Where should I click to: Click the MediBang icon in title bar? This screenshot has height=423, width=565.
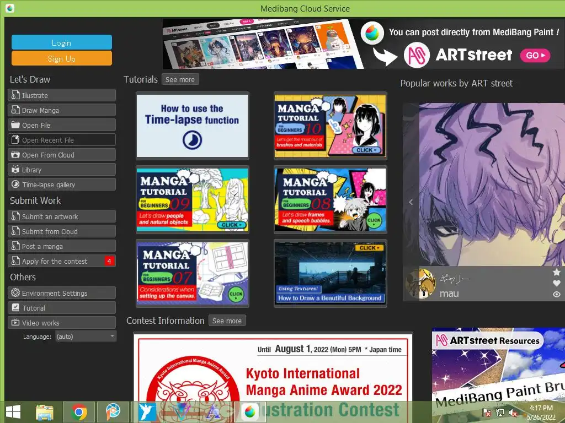pos(10,8)
